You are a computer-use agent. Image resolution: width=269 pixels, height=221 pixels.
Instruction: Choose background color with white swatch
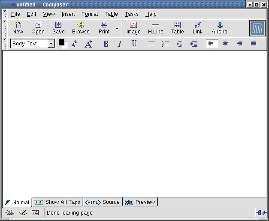pyautogui.click(x=66, y=46)
